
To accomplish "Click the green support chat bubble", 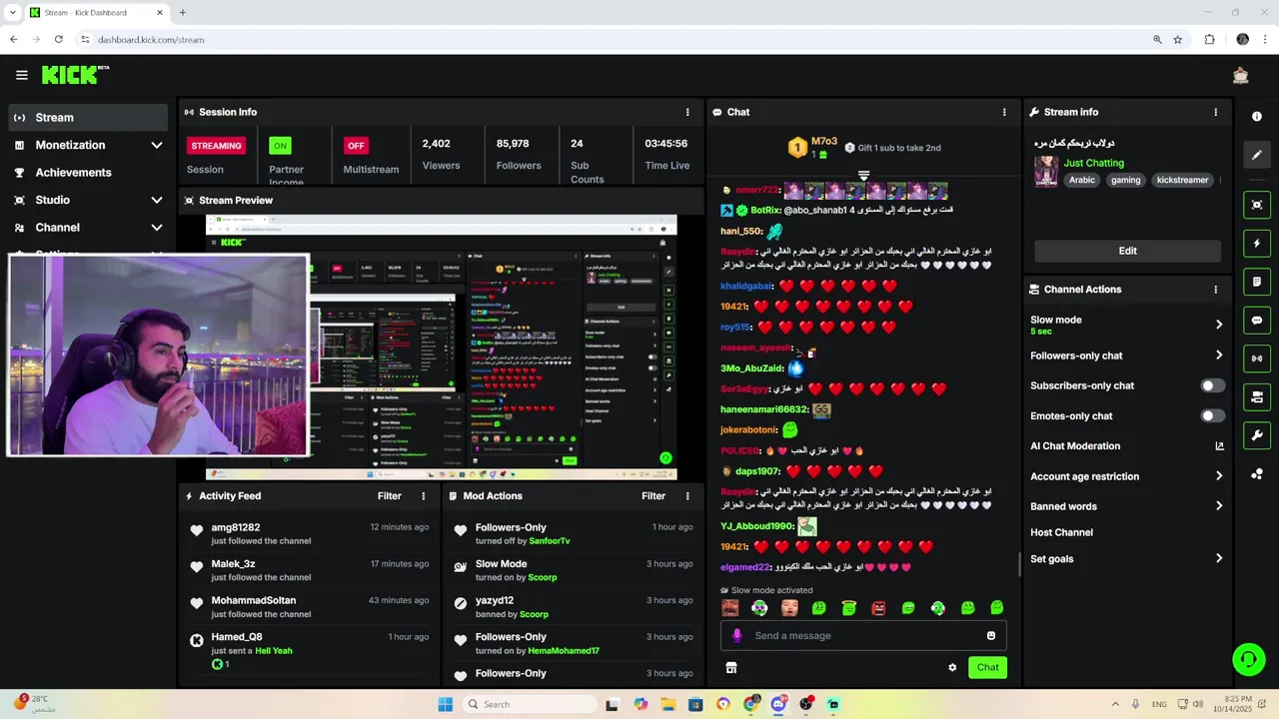I will [x=1248, y=658].
